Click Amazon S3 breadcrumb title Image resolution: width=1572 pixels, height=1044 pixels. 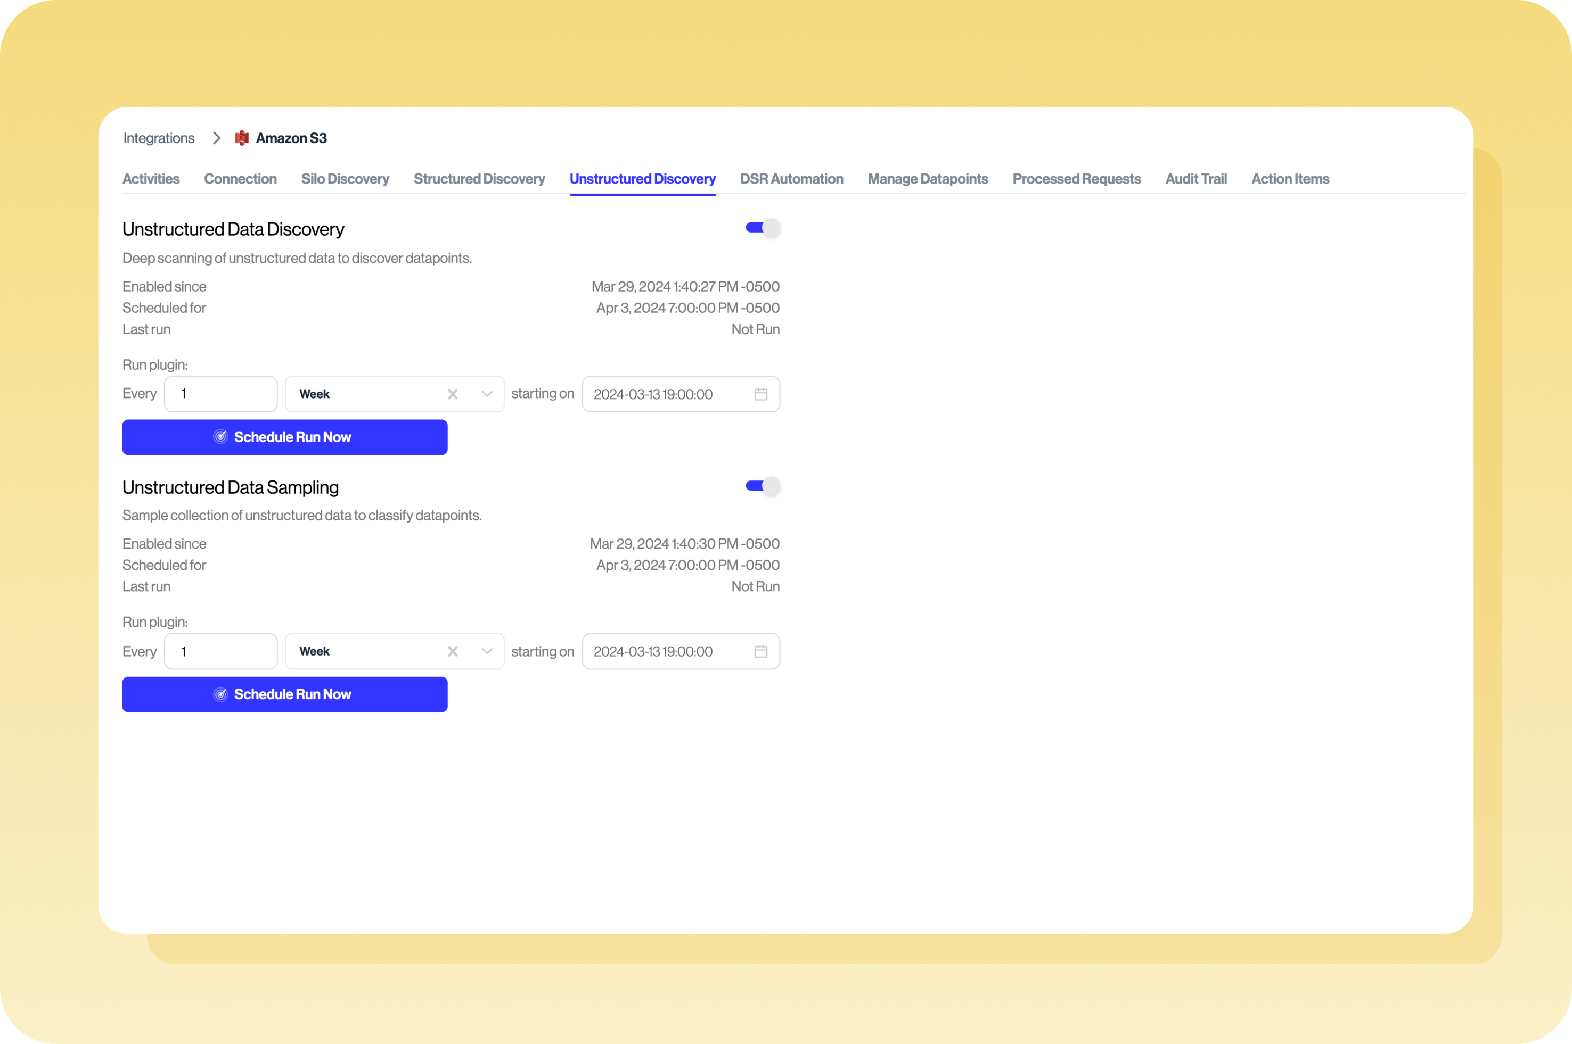click(291, 138)
